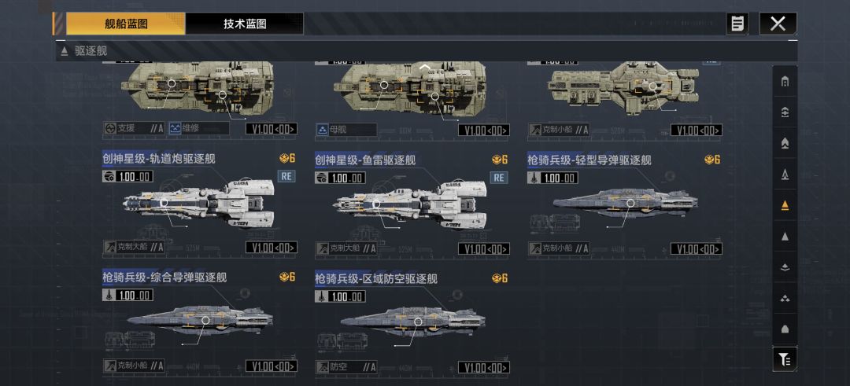The image size is (850, 386).
Task: Select the topmost ship class icon in sidebar
Action: tap(785, 82)
